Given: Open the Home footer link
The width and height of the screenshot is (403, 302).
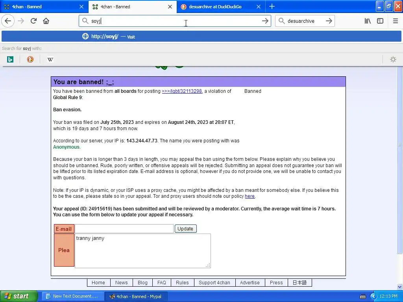Looking at the screenshot, I should tap(98, 282).
